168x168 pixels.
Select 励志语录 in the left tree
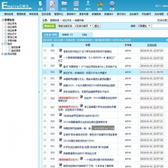[16, 51]
